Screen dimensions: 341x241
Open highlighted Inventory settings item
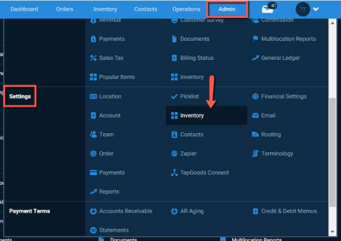click(x=206, y=115)
